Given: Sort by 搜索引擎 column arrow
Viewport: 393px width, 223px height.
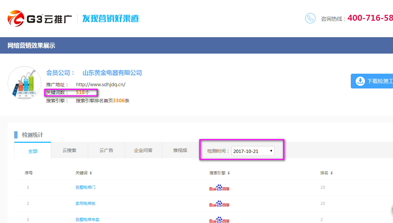Looking at the screenshot, I should point(229,173).
